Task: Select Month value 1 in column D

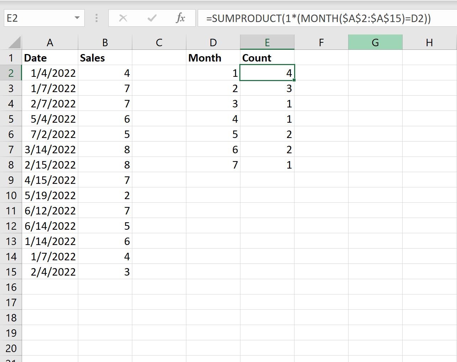Action: pyautogui.click(x=213, y=73)
